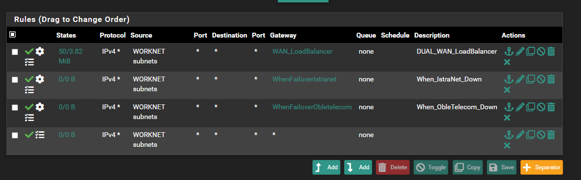Edit the last rule with no description

(519, 135)
